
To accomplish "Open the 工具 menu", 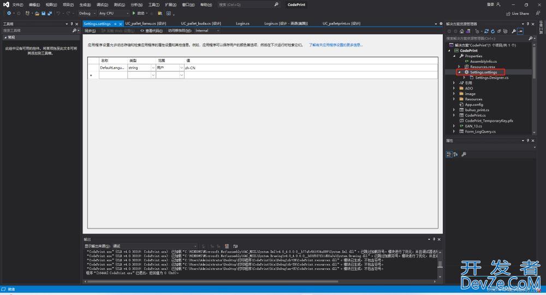I will pyautogui.click(x=154, y=4).
